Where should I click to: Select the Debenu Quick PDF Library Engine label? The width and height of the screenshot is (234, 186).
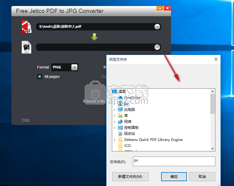(x=153, y=140)
